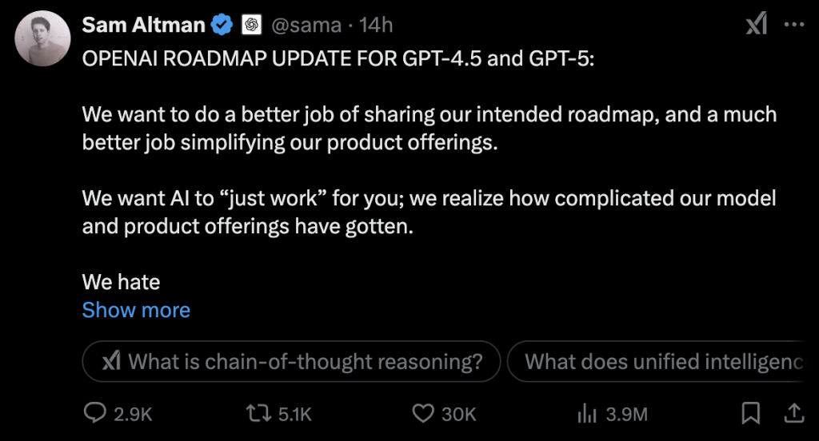Select "What is chain-of-thought reasoning?" suggestion
This screenshot has height=441, width=819.
tap(291, 362)
